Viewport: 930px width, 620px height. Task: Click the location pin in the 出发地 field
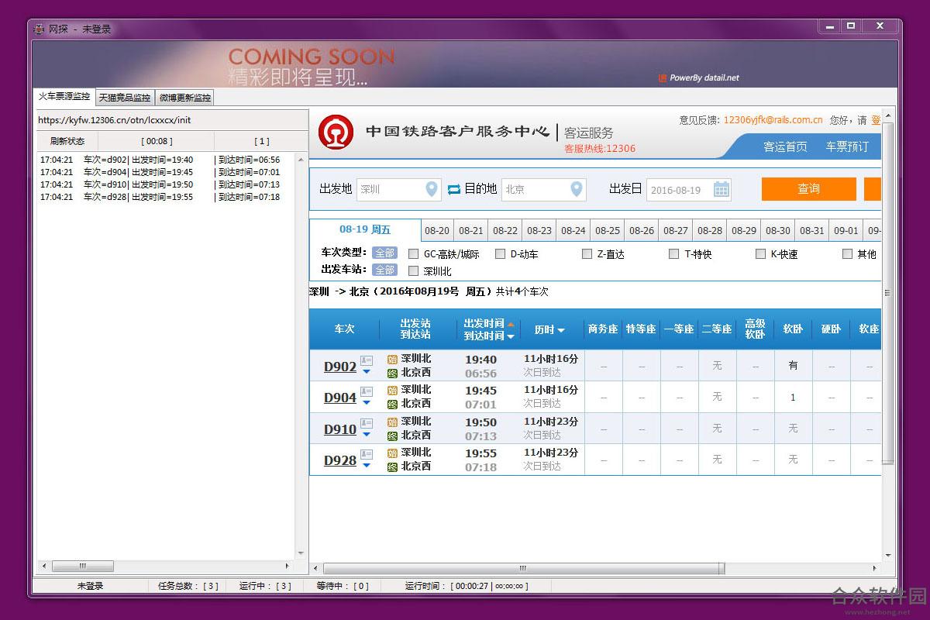click(432, 189)
